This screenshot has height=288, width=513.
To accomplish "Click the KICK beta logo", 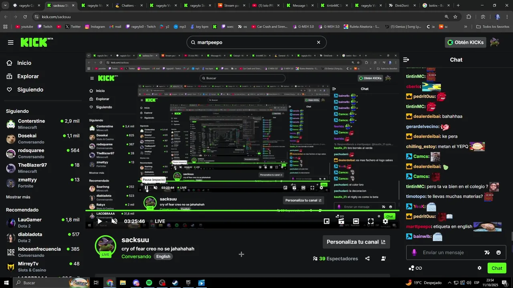I will pos(36,42).
